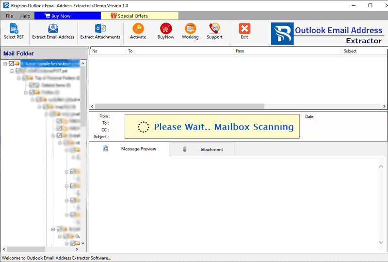Click the email list horizontal scrollbar thumb
Viewport: 388px width, 262px height.
tap(179, 106)
